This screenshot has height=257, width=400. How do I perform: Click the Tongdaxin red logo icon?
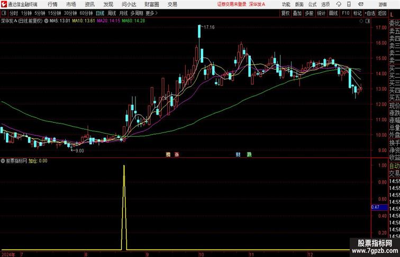point(4,4)
